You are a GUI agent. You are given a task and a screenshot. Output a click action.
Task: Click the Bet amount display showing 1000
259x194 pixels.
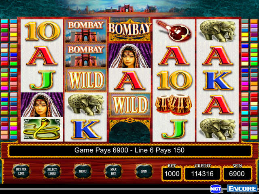pyautogui.click(x=172, y=174)
